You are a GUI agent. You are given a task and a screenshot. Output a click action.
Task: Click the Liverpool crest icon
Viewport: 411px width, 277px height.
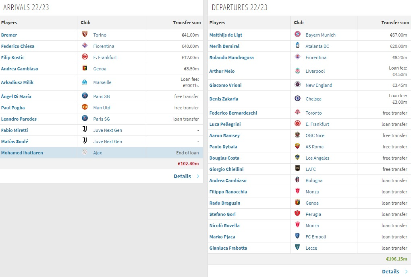tap(297, 71)
